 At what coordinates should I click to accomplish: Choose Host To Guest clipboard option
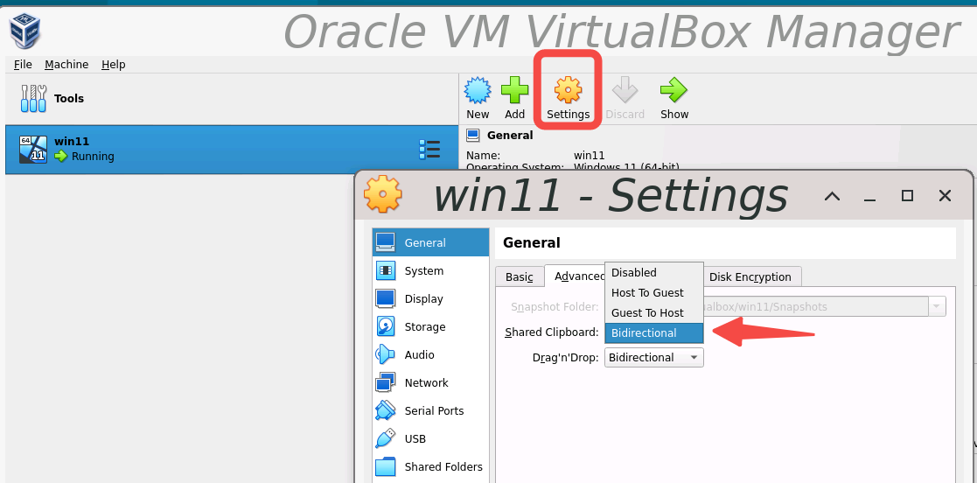654,292
